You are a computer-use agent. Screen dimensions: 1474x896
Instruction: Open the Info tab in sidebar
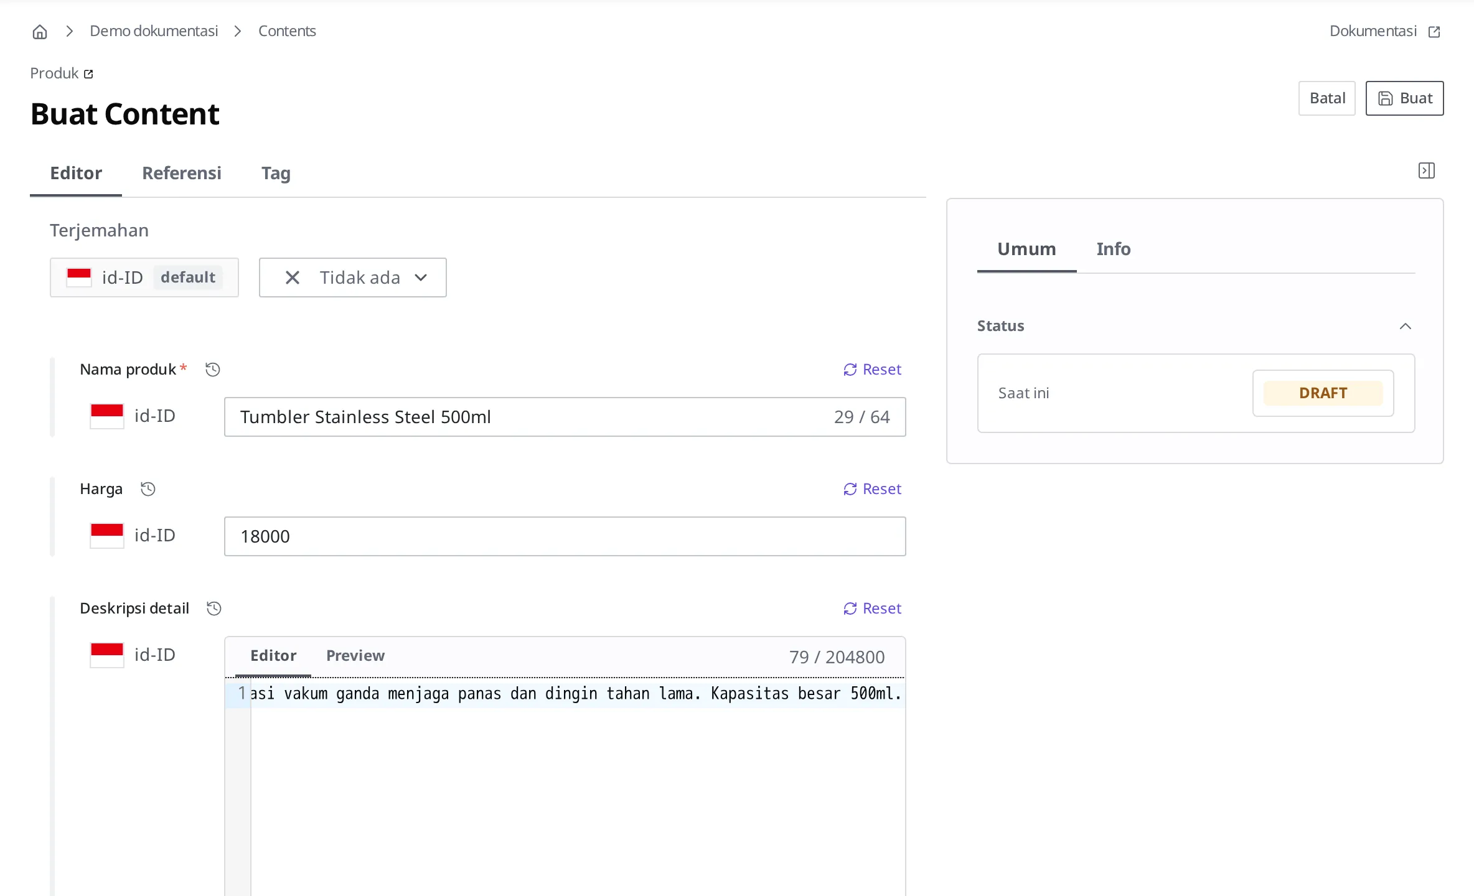[1114, 249]
